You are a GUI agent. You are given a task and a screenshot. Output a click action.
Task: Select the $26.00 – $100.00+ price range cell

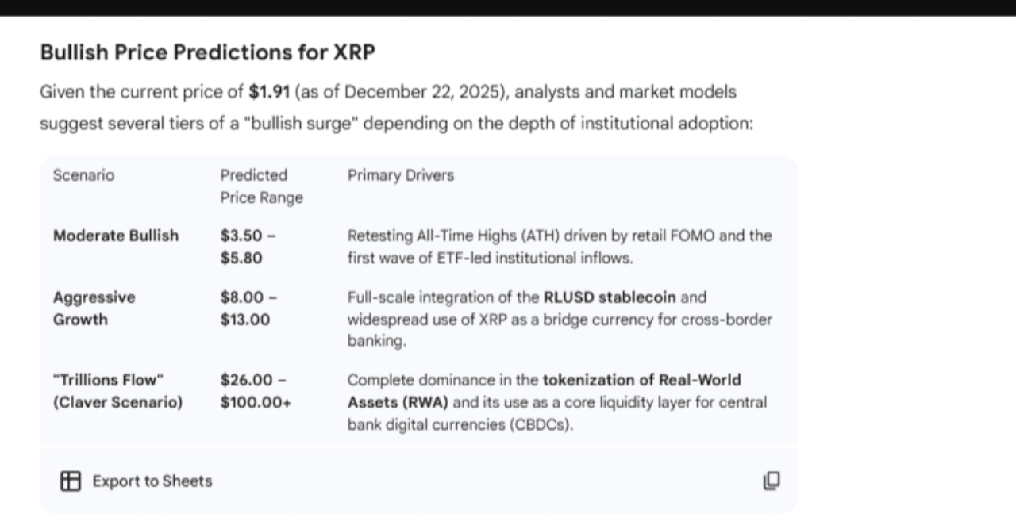256,391
